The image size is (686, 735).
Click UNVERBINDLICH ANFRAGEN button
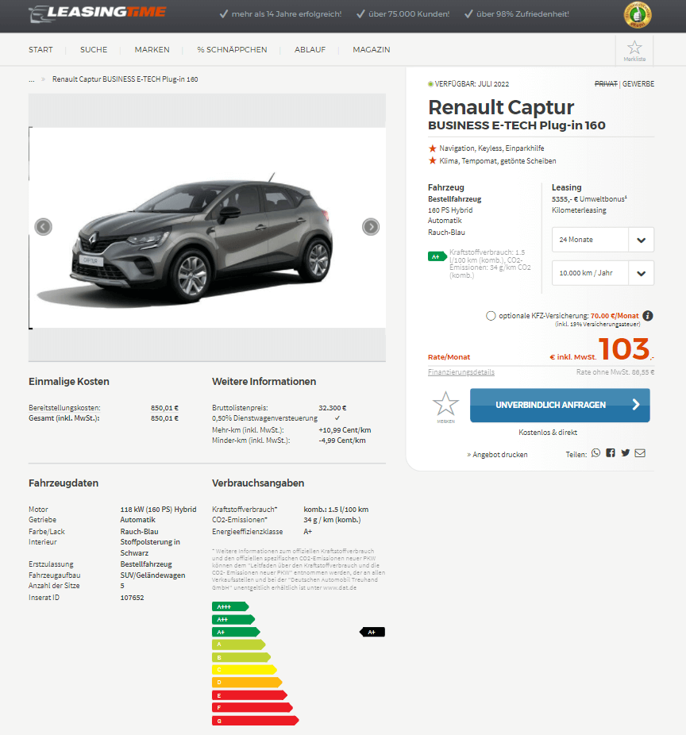560,405
